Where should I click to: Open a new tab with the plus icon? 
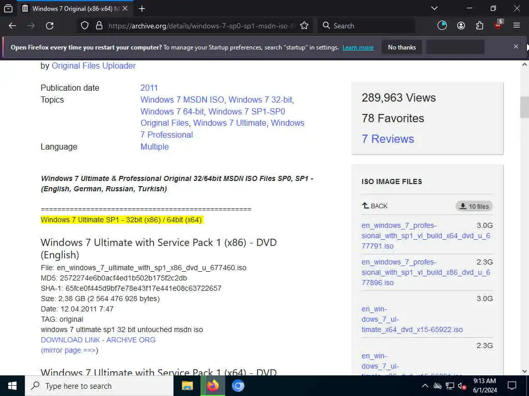coord(142,8)
